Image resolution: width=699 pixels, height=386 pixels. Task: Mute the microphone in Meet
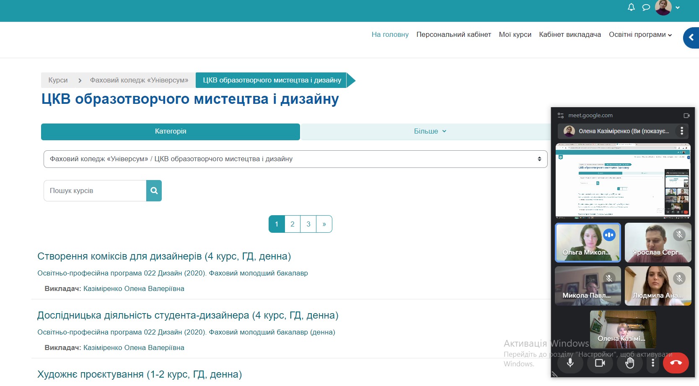point(570,363)
